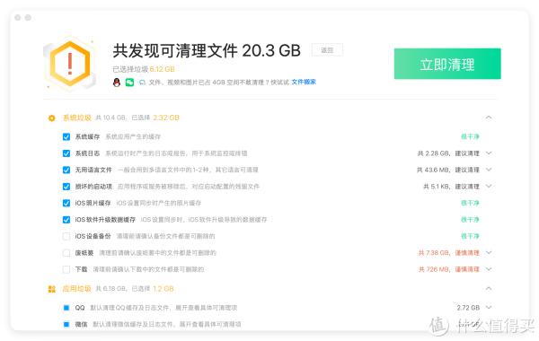Uncheck the iOS照片缓存 checkbox
The image size is (539, 341).
[x=66, y=203]
